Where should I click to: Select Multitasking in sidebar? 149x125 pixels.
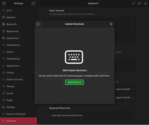point(18,59)
